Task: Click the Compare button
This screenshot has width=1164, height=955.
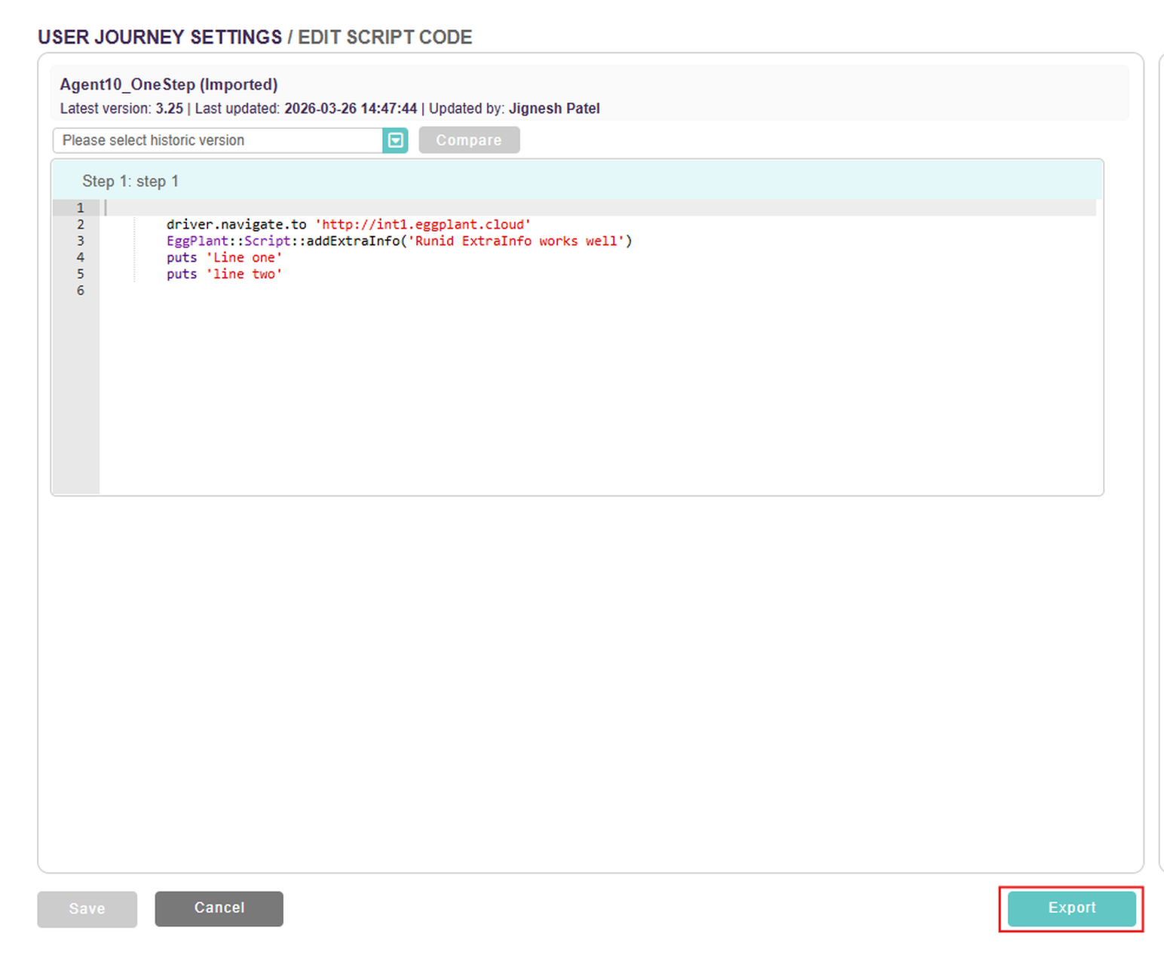Action: coord(469,140)
